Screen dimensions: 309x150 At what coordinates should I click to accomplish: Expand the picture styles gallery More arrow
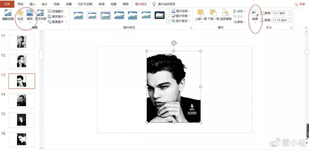168,22
